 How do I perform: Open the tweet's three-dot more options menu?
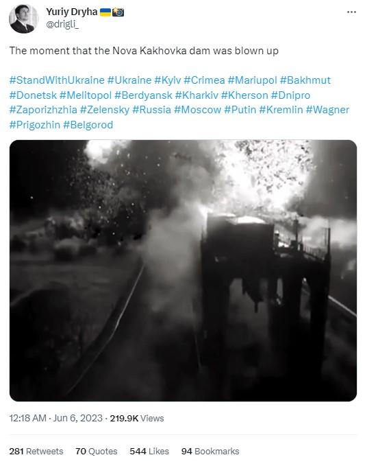coord(351,12)
